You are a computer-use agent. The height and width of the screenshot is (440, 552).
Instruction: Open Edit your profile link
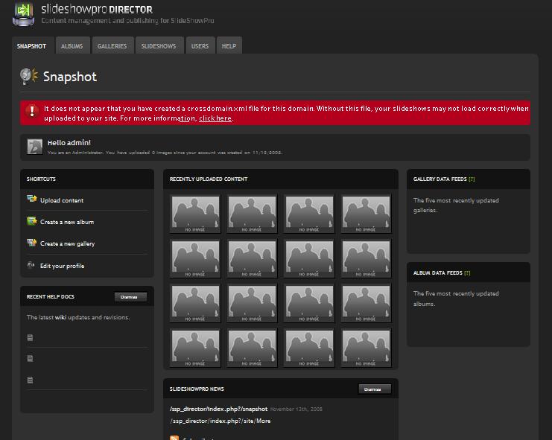(62, 266)
